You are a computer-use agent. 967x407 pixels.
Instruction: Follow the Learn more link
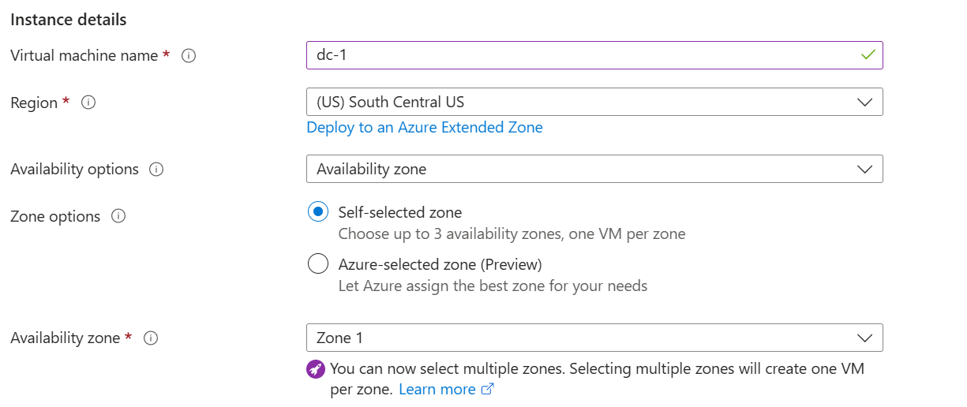(437, 390)
